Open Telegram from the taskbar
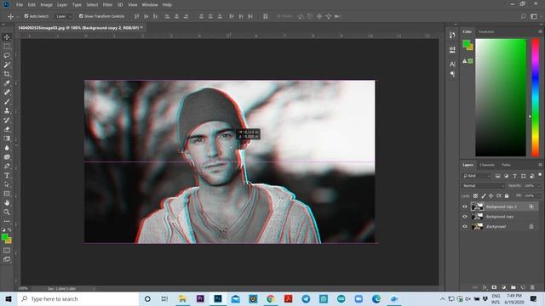The width and height of the screenshot is (545, 306). [306, 298]
